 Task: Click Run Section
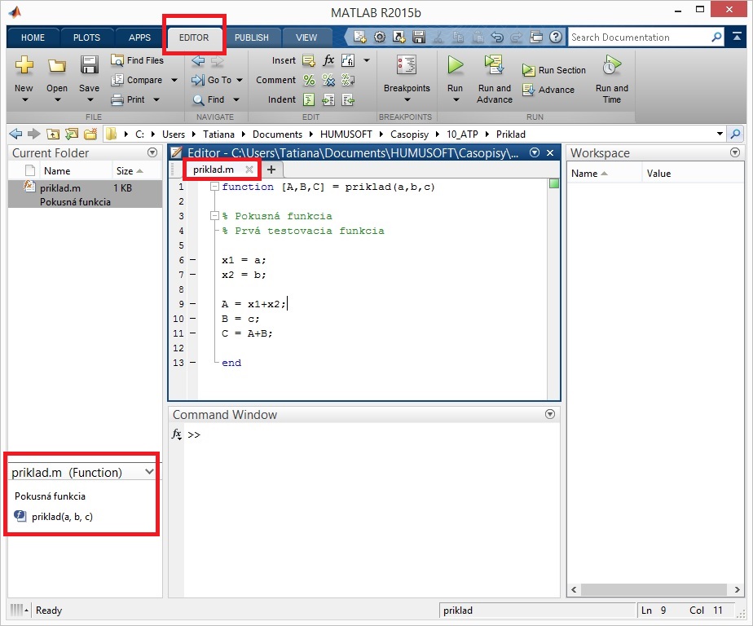[554, 70]
